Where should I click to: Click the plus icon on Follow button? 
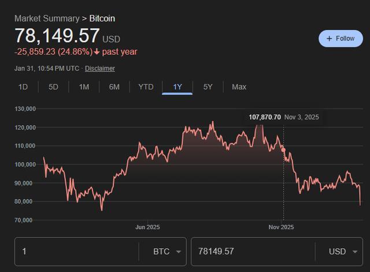pyautogui.click(x=330, y=39)
